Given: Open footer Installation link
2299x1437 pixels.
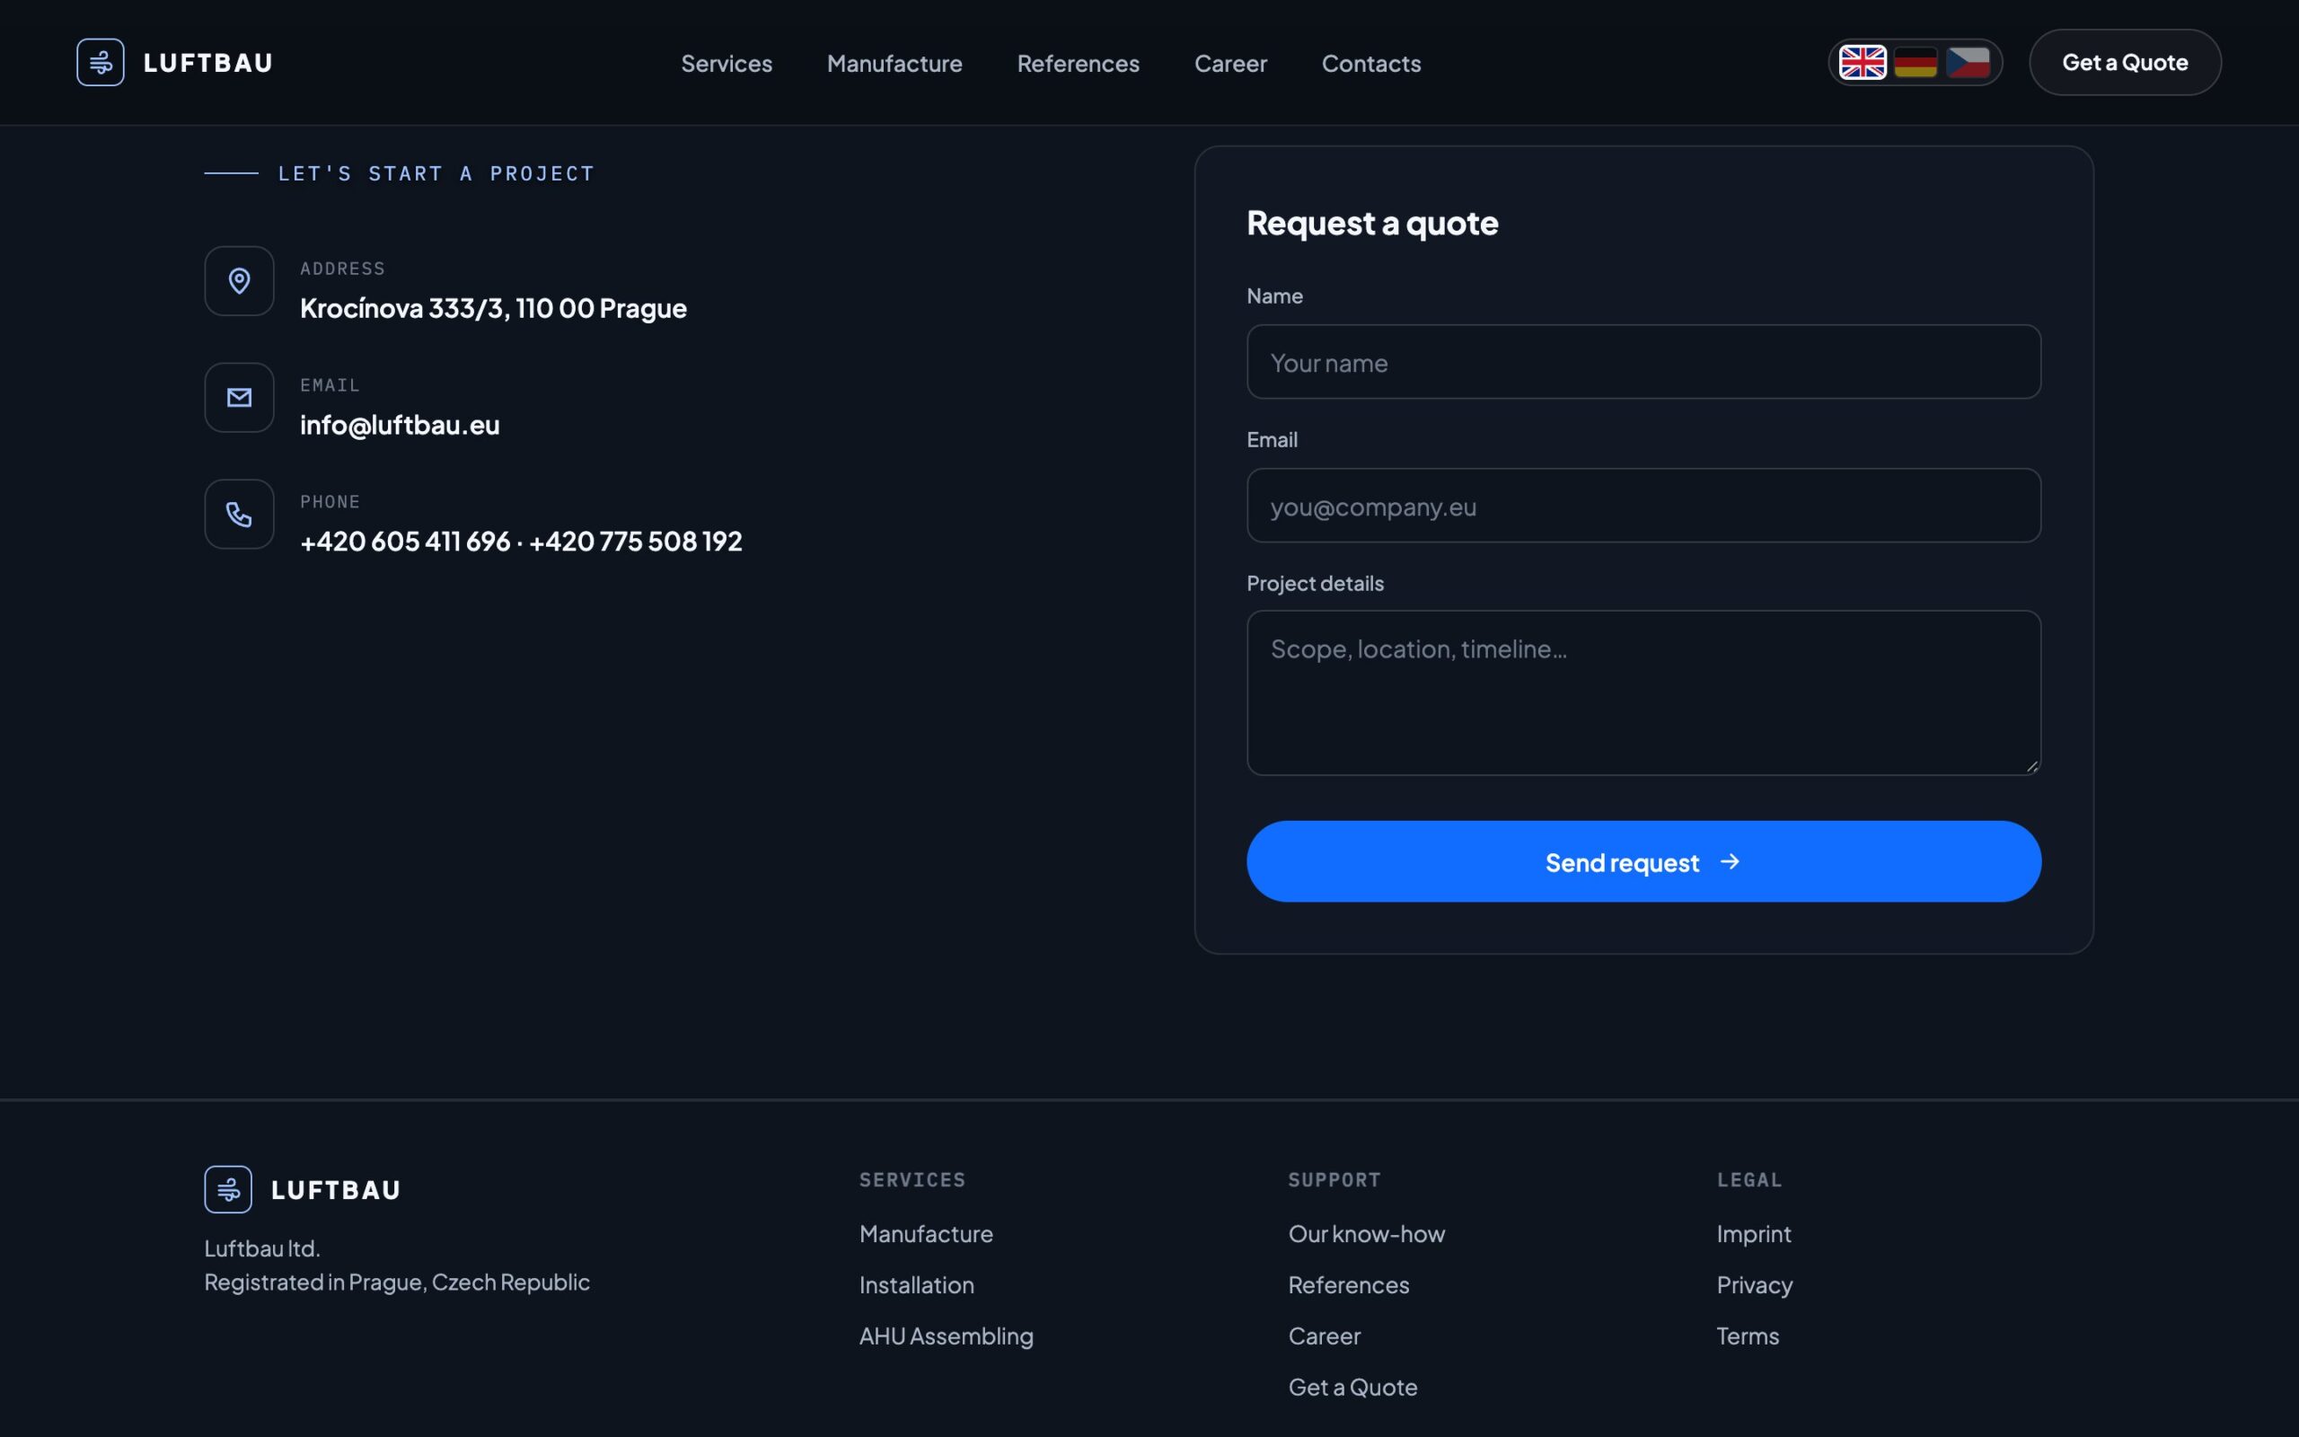Looking at the screenshot, I should [917, 1285].
